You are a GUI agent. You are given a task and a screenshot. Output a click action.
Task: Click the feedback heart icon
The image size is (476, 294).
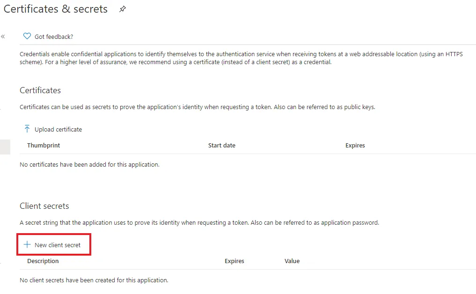[x=27, y=36]
